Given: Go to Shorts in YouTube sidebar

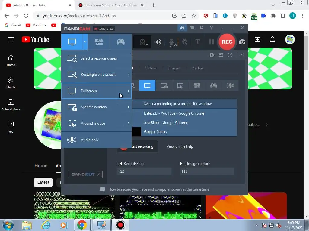Looking at the screenshot, I should [11, 82].
